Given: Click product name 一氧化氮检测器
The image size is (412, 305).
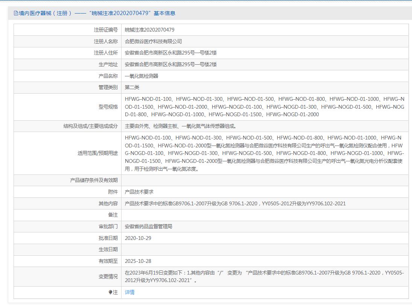Looking at the screenshot, I should (141, 76).
